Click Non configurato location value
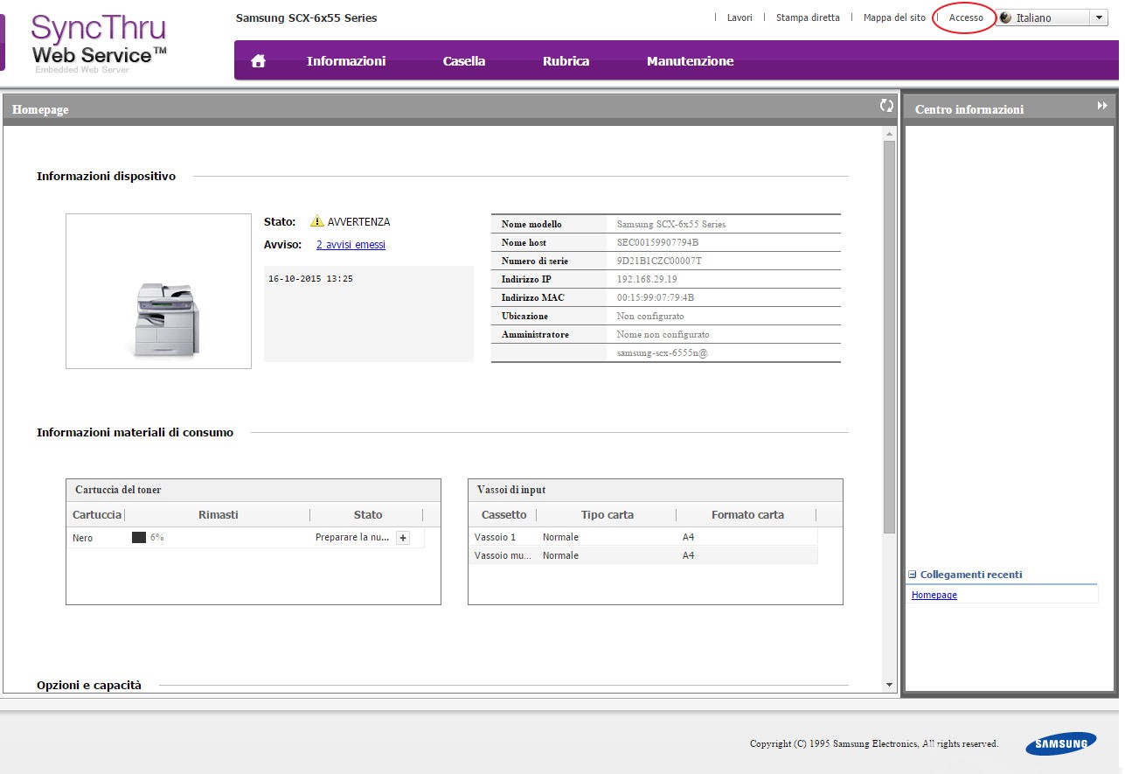The image size is (1125, 774). pos(650,316)
